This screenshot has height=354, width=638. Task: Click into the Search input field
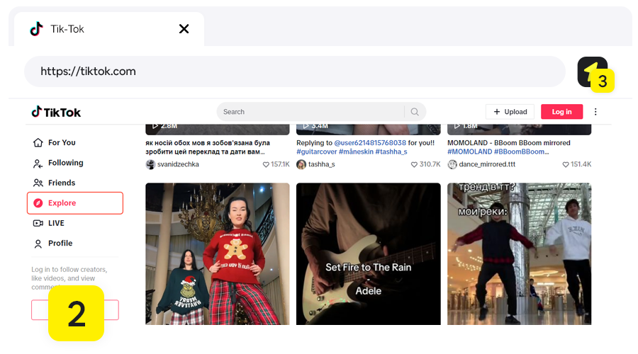pyautogui.click(x=310, y=112)
